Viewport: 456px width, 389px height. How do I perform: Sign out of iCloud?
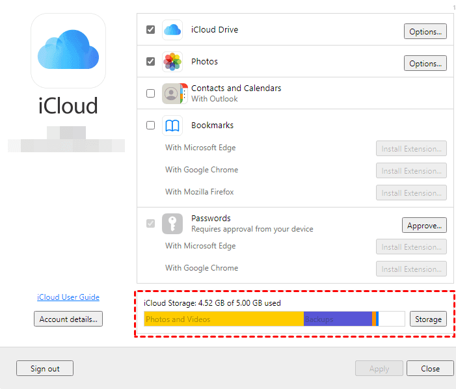click(x=45, y=368)
